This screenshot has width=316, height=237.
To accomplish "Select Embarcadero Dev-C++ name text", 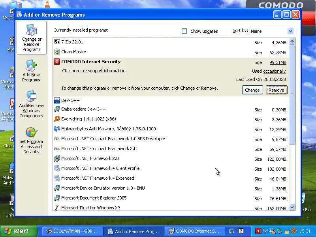I will 83,109.
